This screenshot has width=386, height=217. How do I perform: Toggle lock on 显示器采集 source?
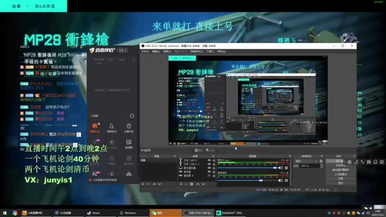214,168
